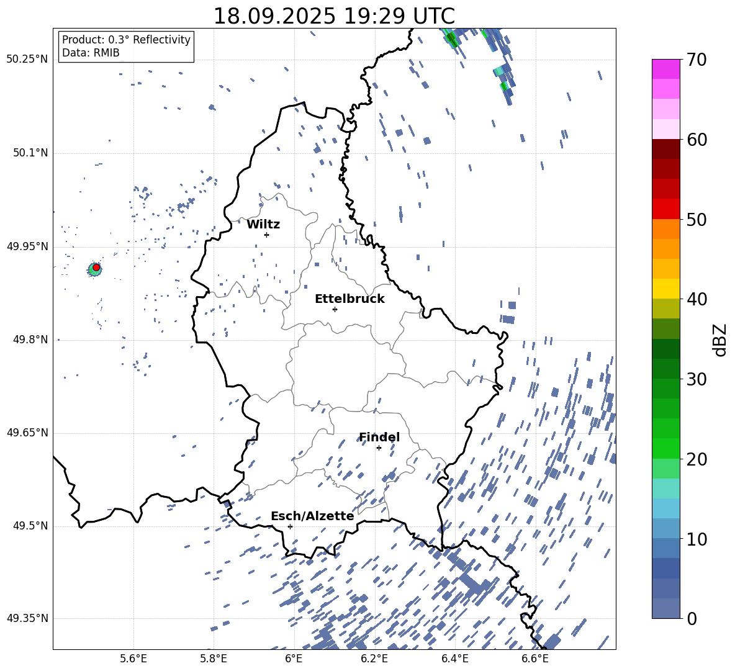Image resolution: width=735 pixels, height=671 pixels.
Task: Click the dBZ colorbar axis label
Action: [x=719, y=340]
